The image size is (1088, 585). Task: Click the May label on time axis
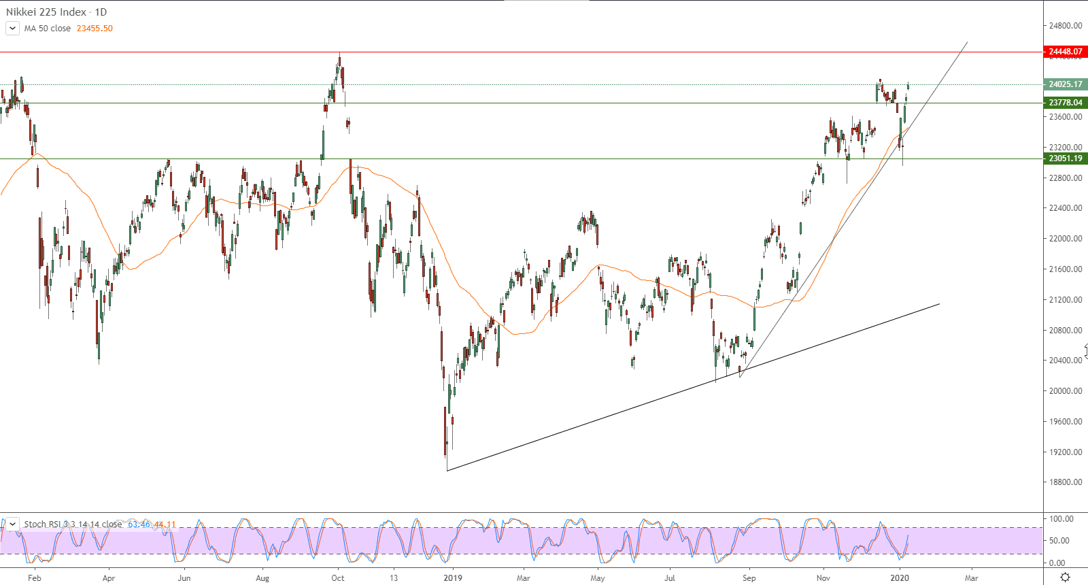598,578
